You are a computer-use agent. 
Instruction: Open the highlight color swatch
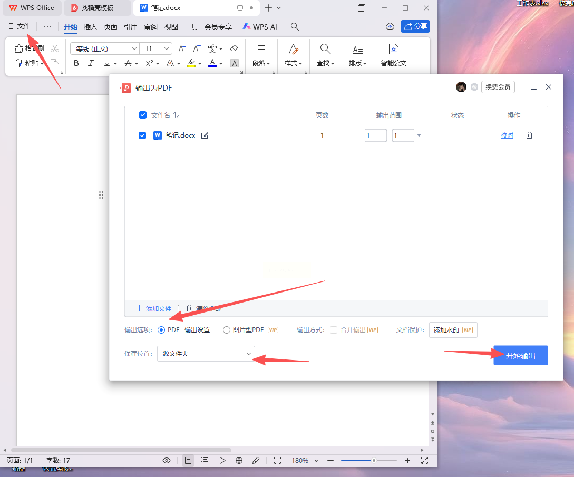pos(191,63)
